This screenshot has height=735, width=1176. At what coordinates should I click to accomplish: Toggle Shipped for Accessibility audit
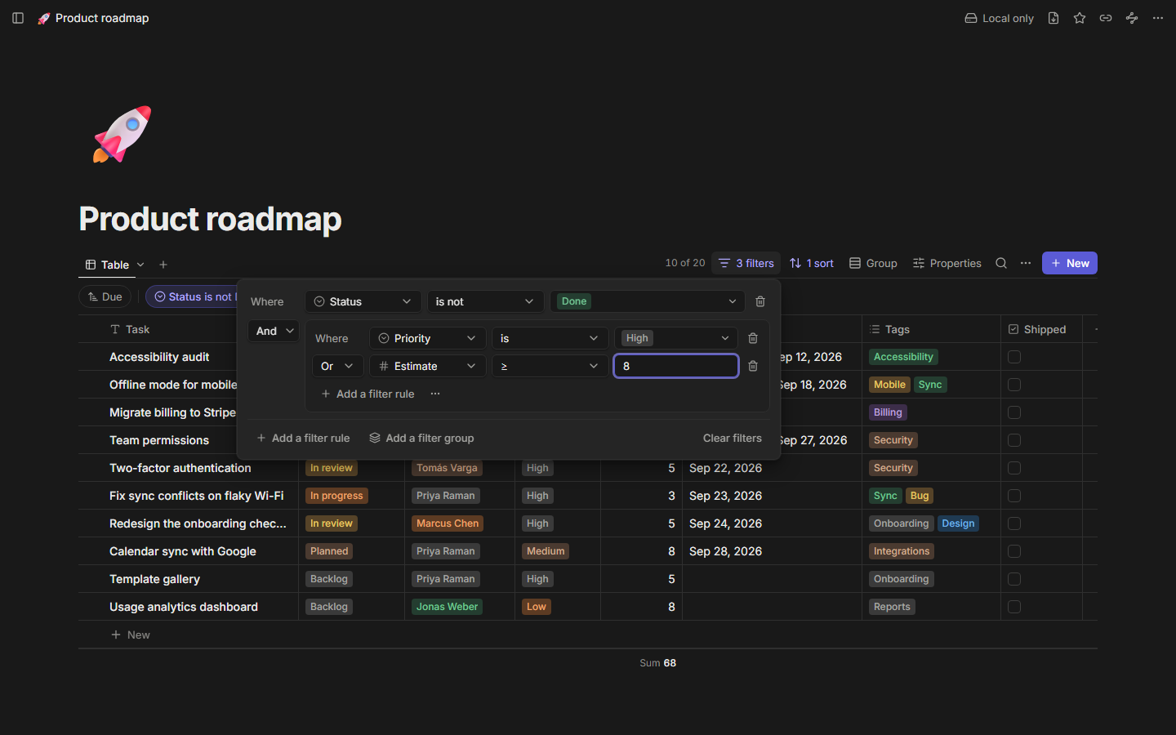click(1014, 357)
